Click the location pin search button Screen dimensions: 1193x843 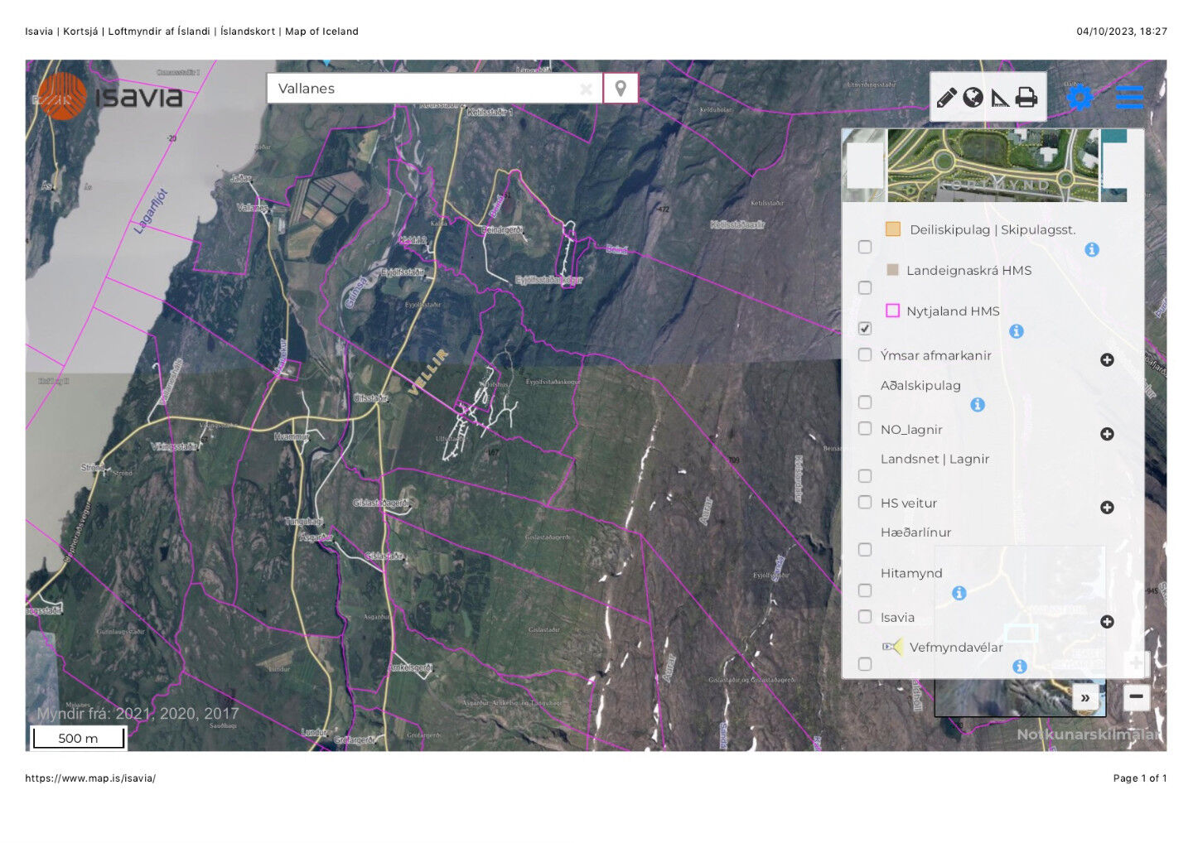tap(621, 89)
